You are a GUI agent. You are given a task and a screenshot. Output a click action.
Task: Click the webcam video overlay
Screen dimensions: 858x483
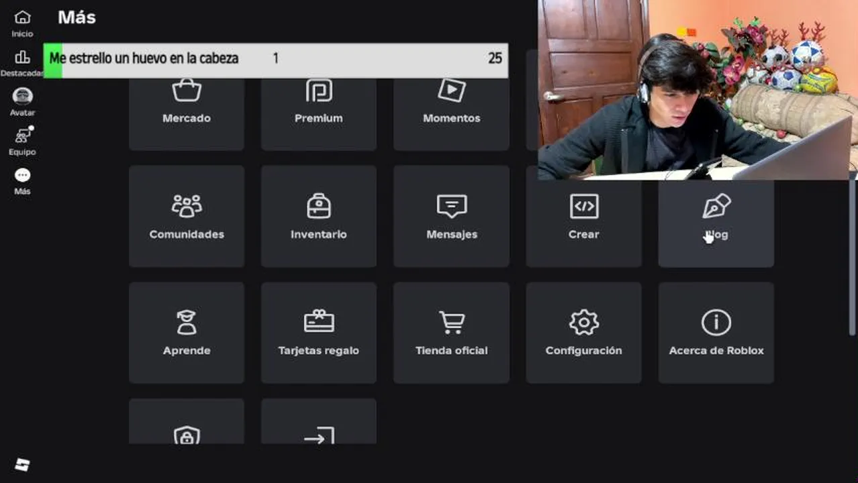click(698, 90)
